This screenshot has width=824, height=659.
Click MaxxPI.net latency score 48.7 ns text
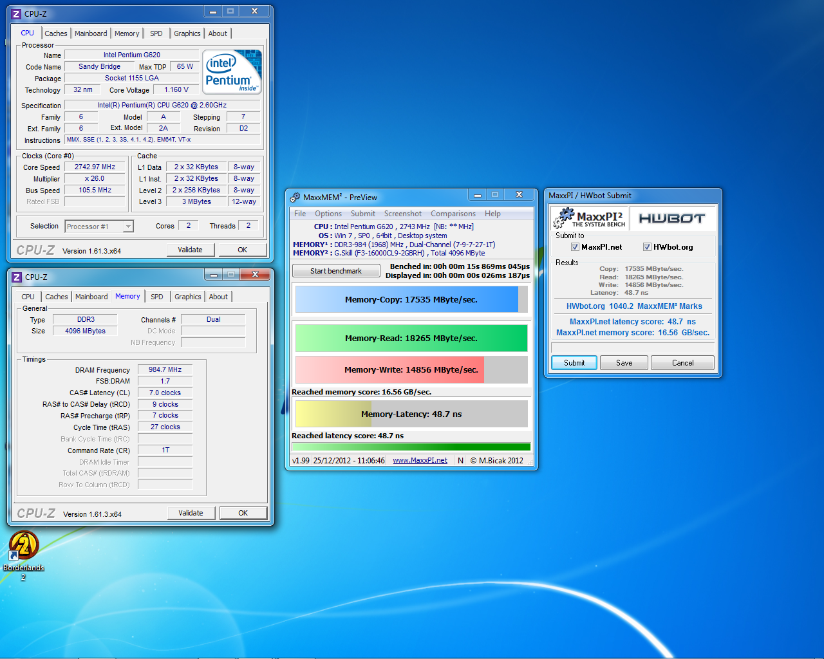coord(633,322)
